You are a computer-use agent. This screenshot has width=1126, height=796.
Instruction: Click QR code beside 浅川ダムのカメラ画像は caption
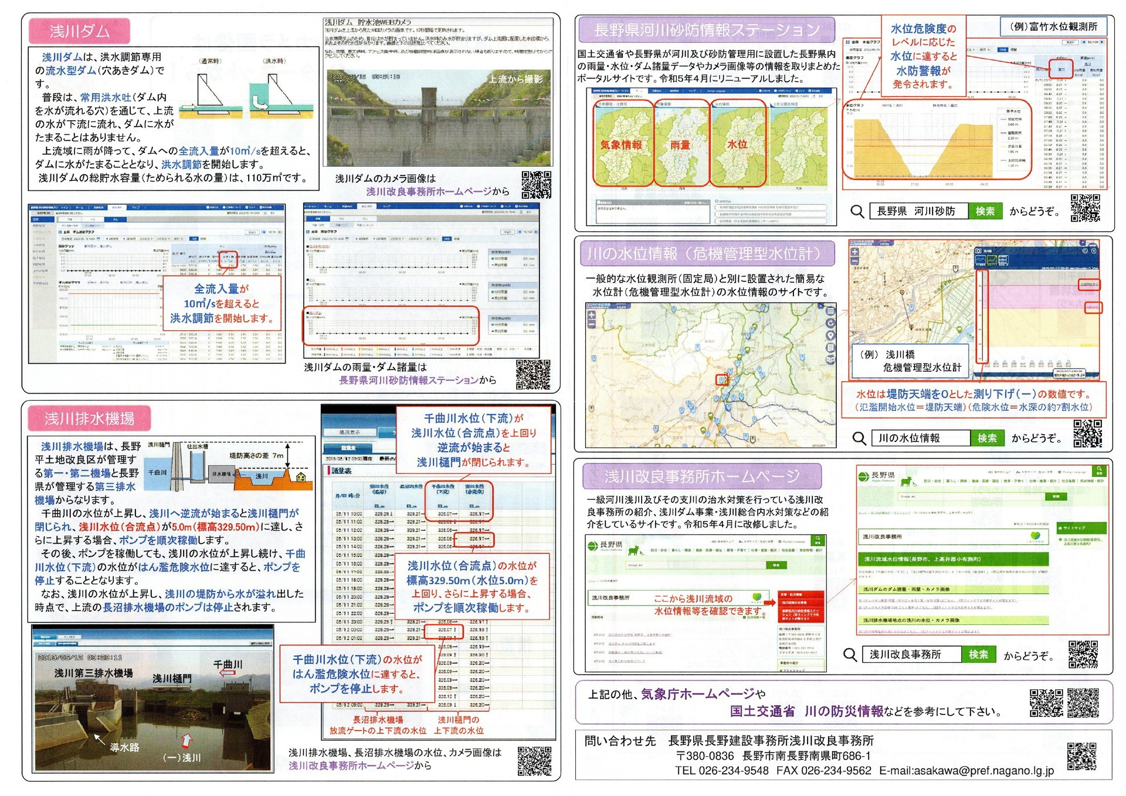(536, 185)
